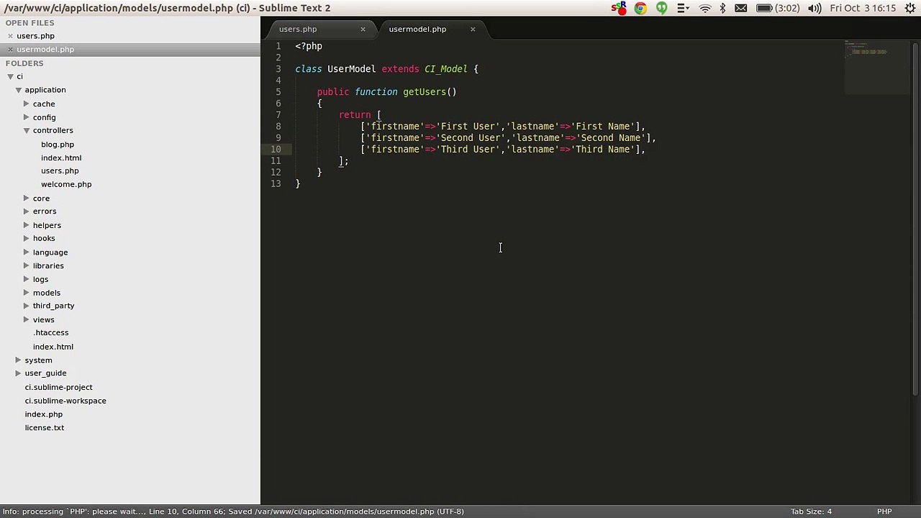
Task: Open the battery status indicator
Action: pyautogui.click(x=777, y=9)
